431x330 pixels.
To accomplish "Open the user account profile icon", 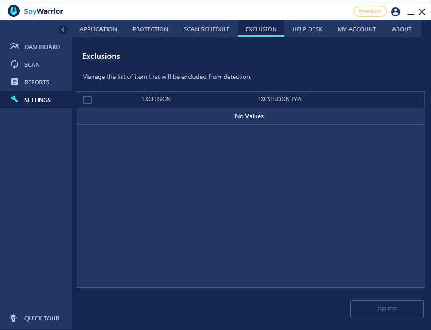I will [395, 11].
